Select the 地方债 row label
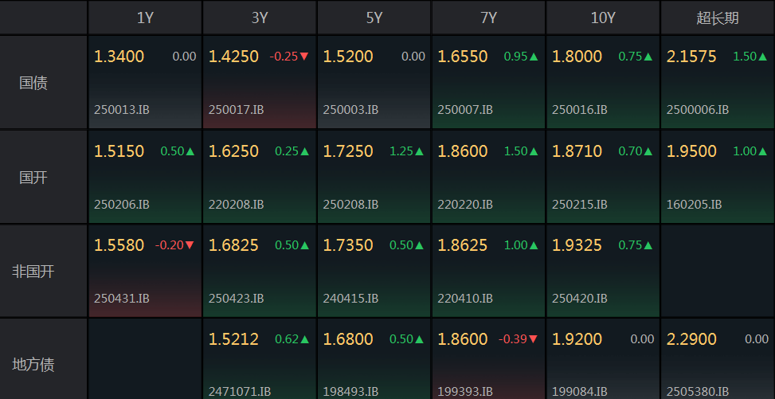The width and height of the screenshot is (775, 399). [33, 365]
